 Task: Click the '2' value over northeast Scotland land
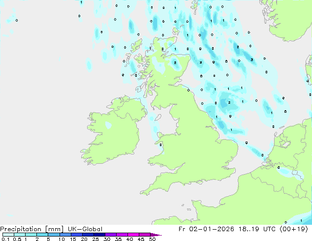pyautogui.click(x=175, y=62)
